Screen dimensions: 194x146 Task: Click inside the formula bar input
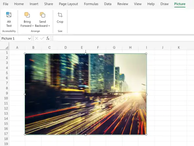[123, 38]
